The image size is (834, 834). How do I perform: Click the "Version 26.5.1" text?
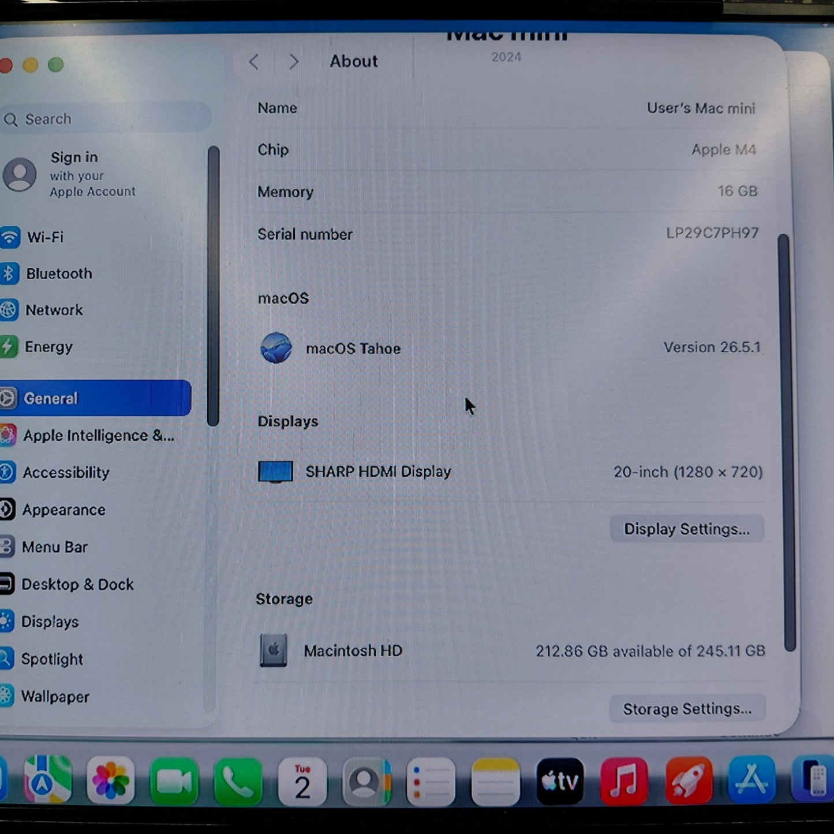pyautogui.click(x=712, y=347)
